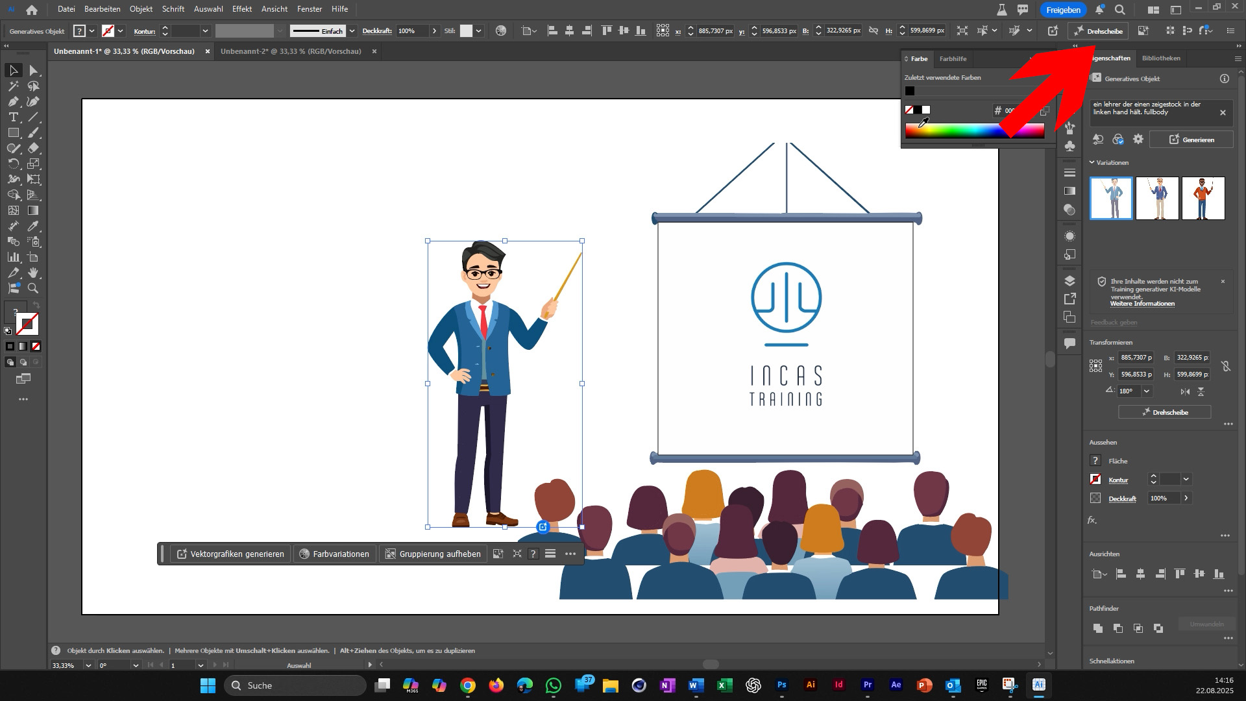1246x701 pixels.
Task: Select the Rectangle tool
Action: tap(14, 132)
